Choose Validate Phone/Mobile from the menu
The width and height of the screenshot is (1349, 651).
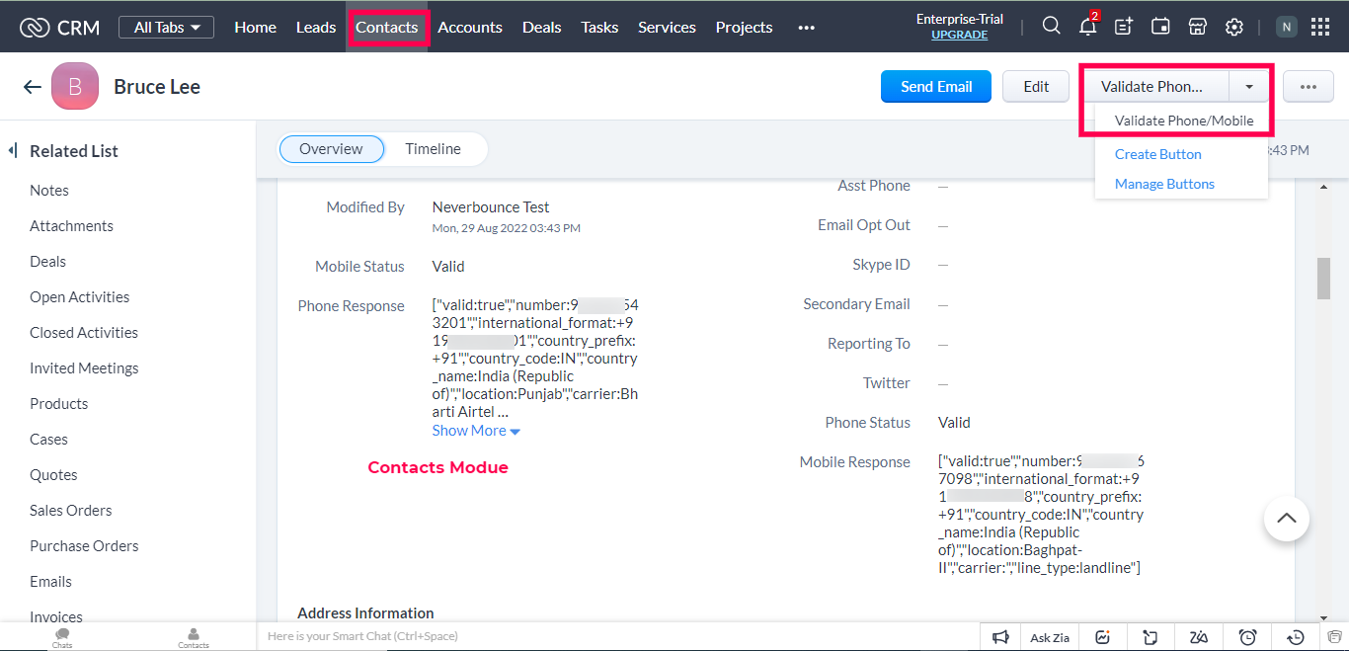coord(1183,121)
